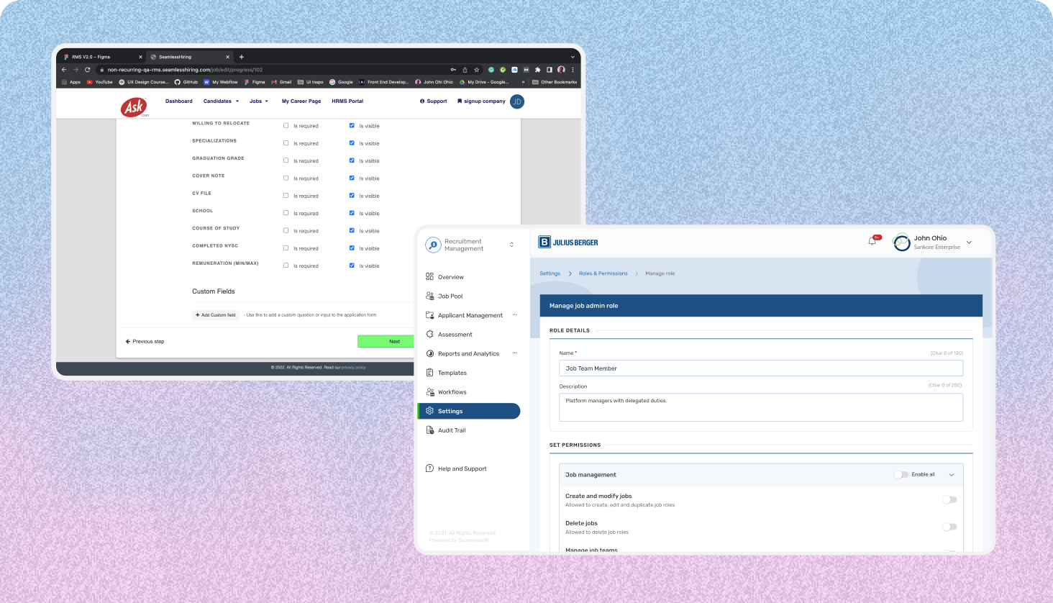Reload the SeamlessHiring page
Image resolution: width=1053 pixels, height=603 pixels.
click(88, 70)
